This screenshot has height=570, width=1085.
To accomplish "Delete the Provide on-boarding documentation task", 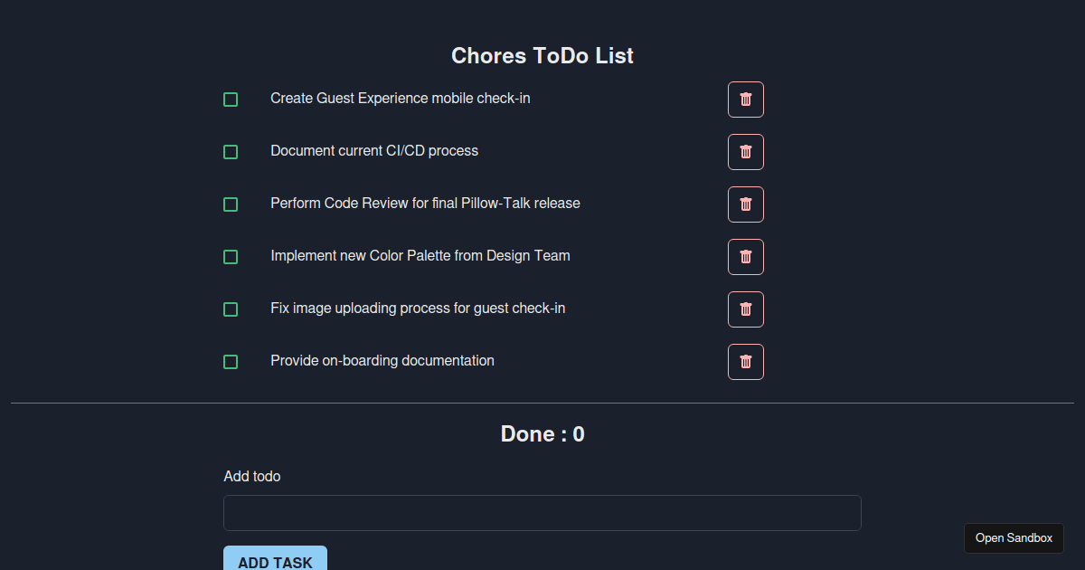I will (745, 362).
